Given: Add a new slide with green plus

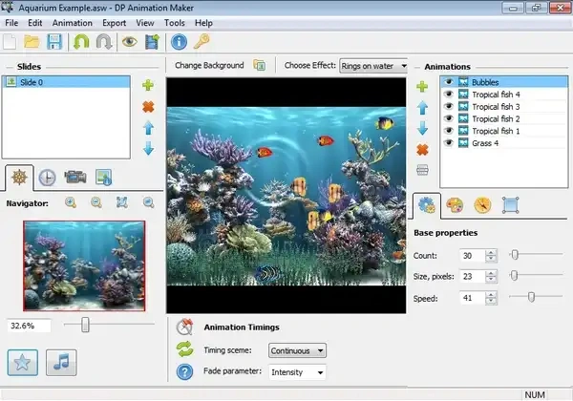Looking at the screenshot, I should (148, 86).
